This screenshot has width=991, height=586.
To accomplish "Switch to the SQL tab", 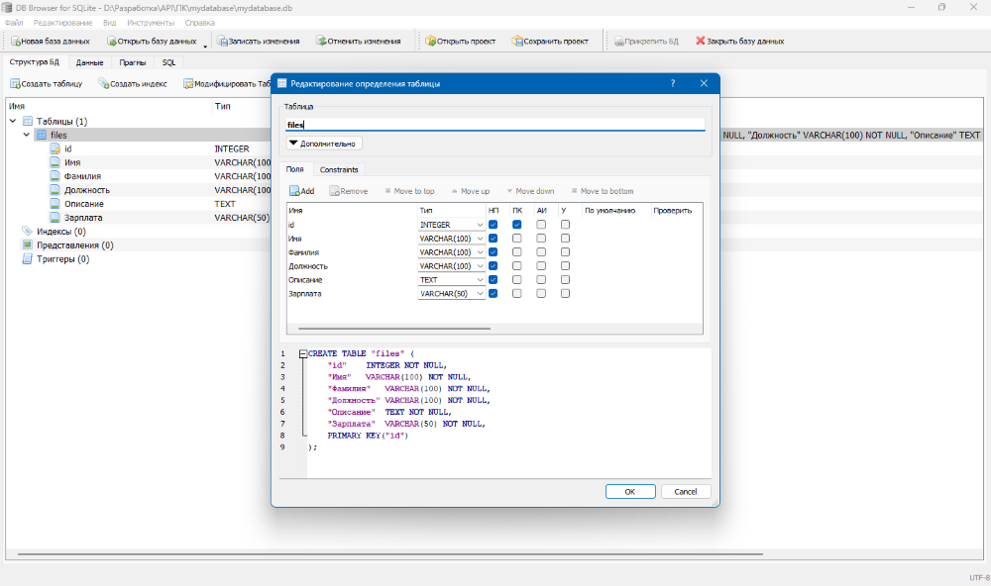I will (168, 61).
